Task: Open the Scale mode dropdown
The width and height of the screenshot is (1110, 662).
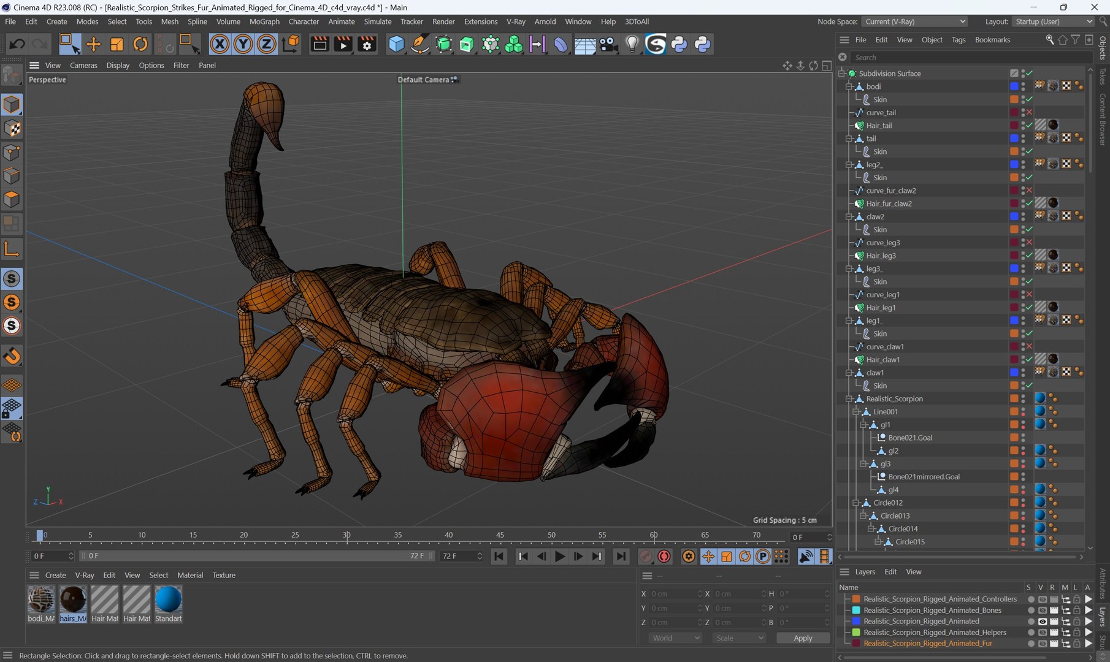Action: click(740, 638)
